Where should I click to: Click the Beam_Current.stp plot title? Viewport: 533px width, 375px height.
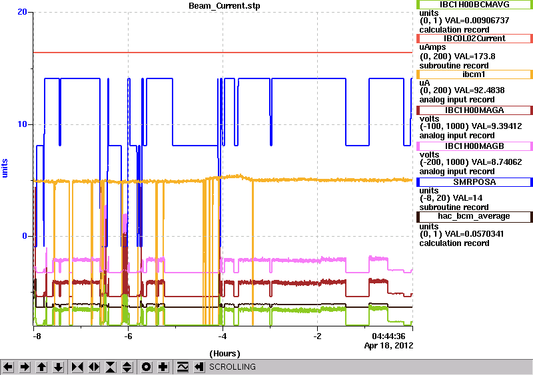point(225,6)
